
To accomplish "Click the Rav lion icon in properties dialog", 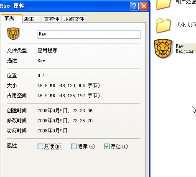I will point(13,34).
